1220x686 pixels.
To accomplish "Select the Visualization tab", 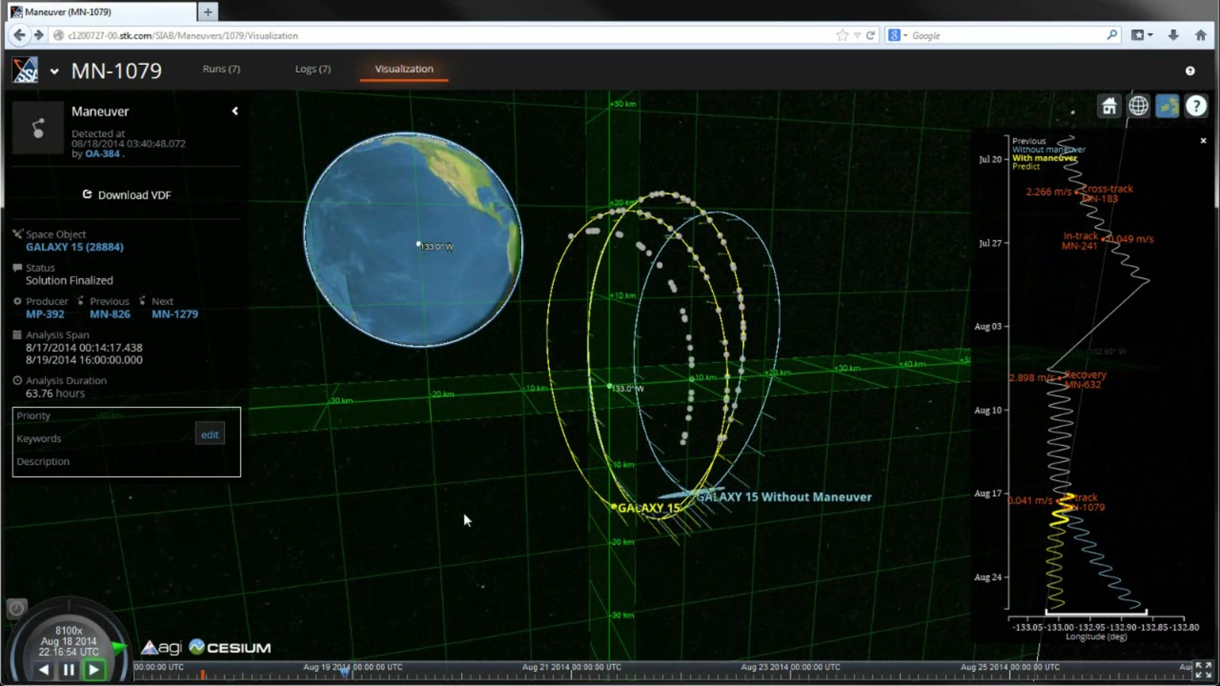I will [404, 69].
